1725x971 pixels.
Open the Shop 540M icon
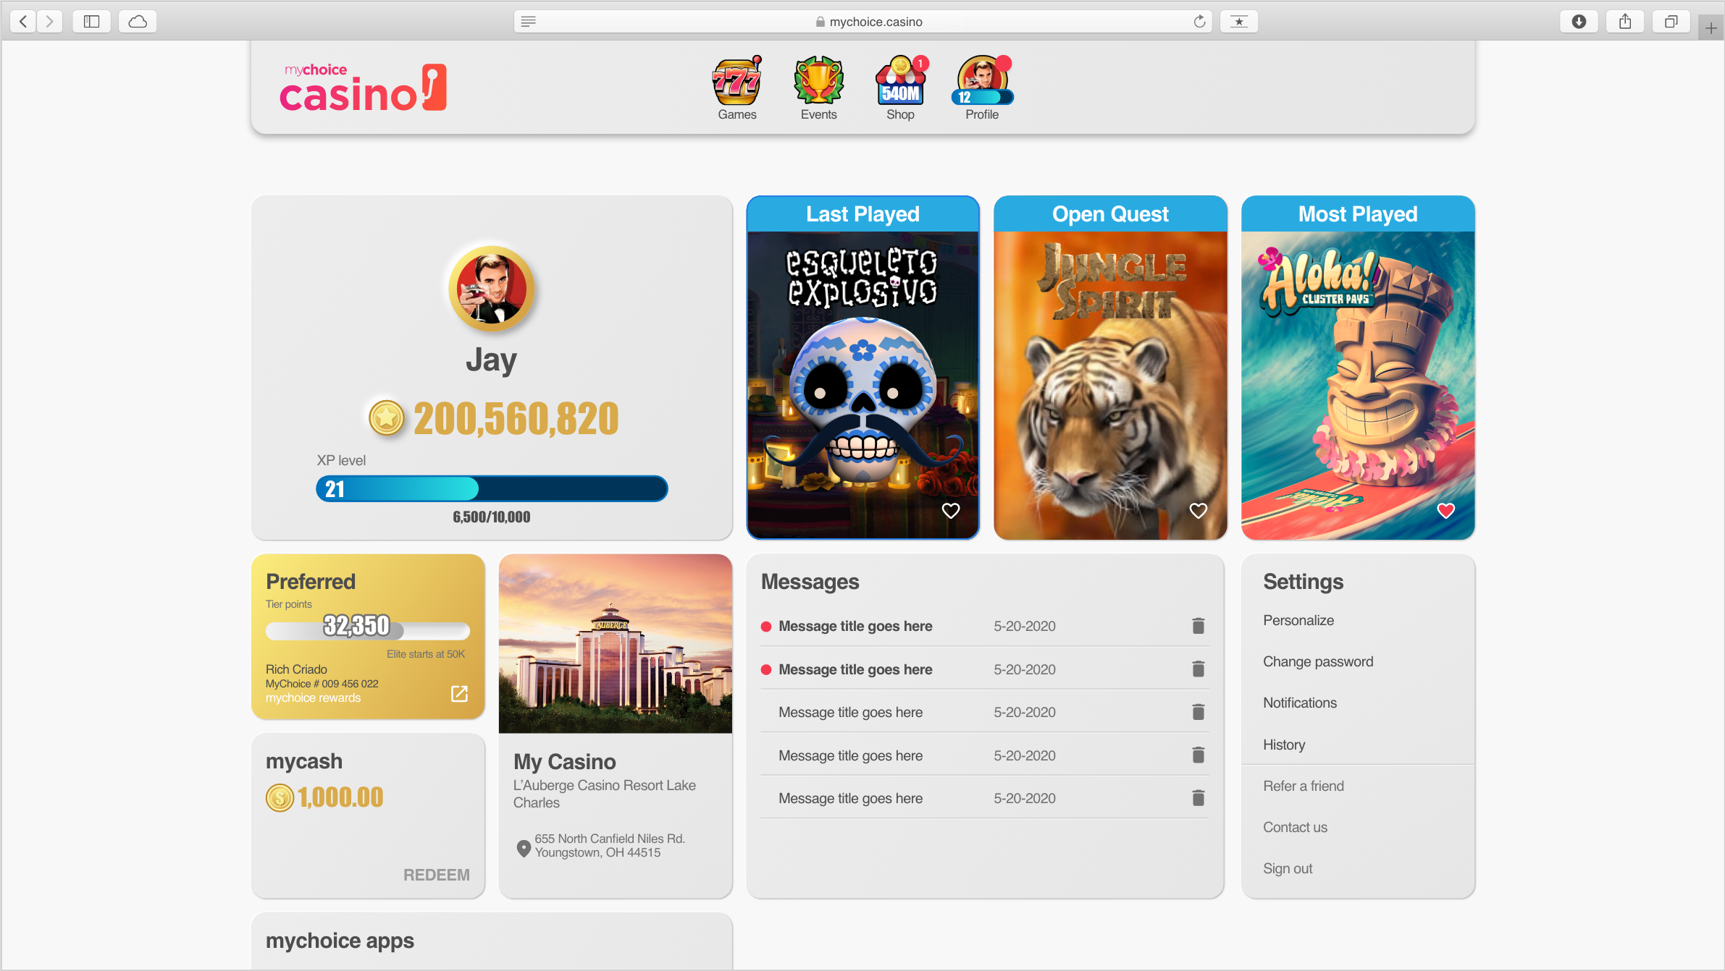tap(900, 81)
